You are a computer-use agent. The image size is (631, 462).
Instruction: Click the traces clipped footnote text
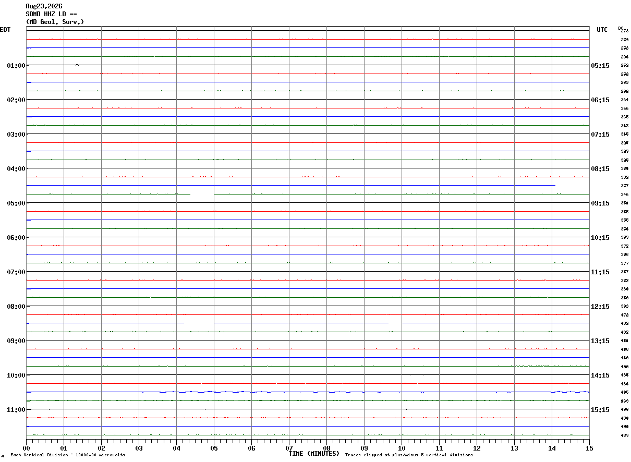(409, 455)
